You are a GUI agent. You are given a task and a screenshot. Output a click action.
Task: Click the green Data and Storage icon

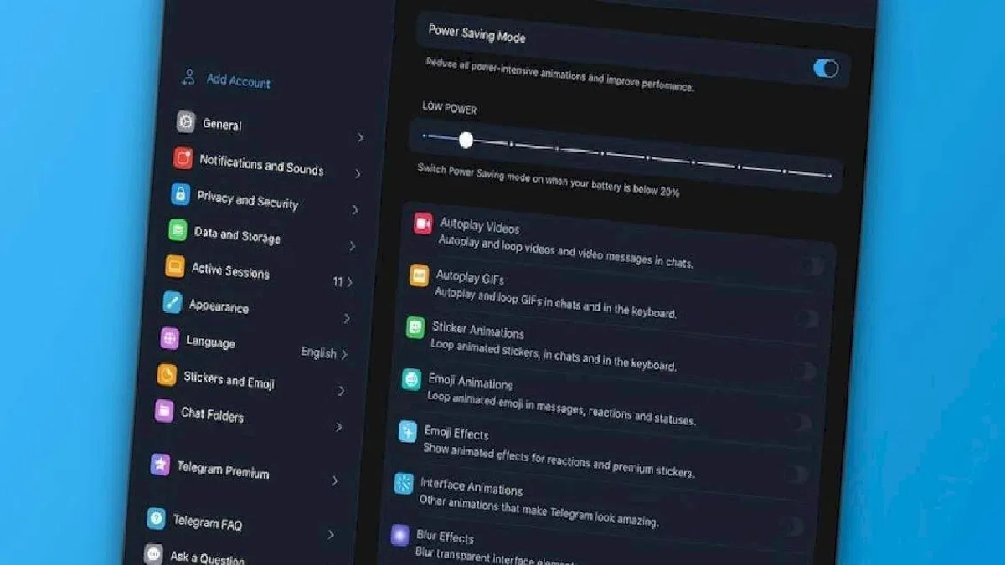tap(178, 229)
